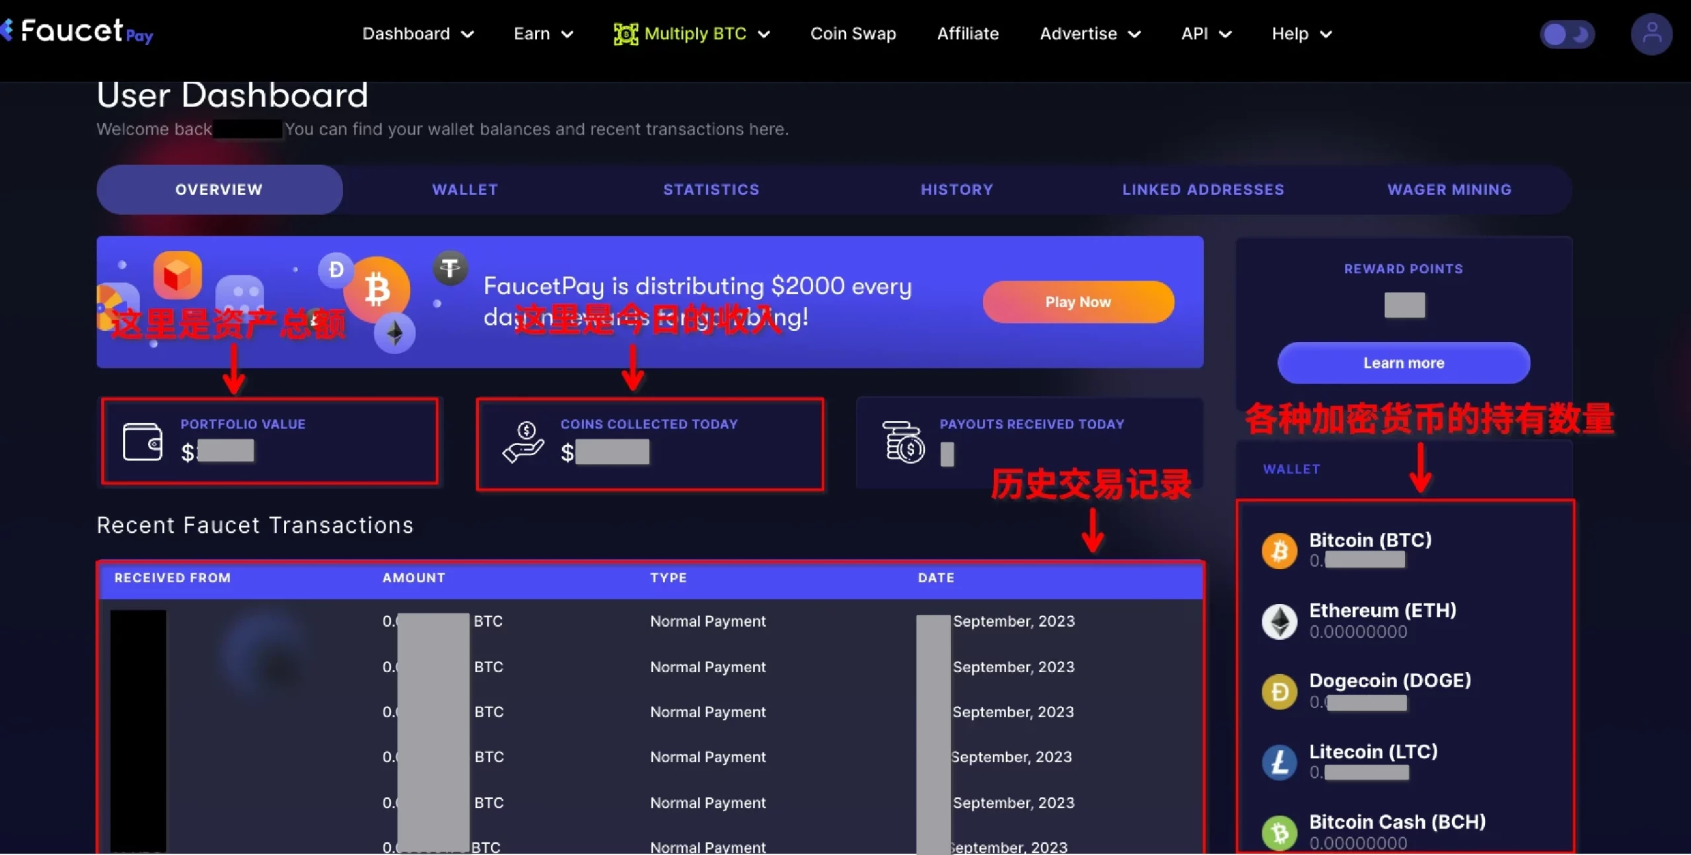Select the Overview tab
The image size is (1691, 855).
219,189
